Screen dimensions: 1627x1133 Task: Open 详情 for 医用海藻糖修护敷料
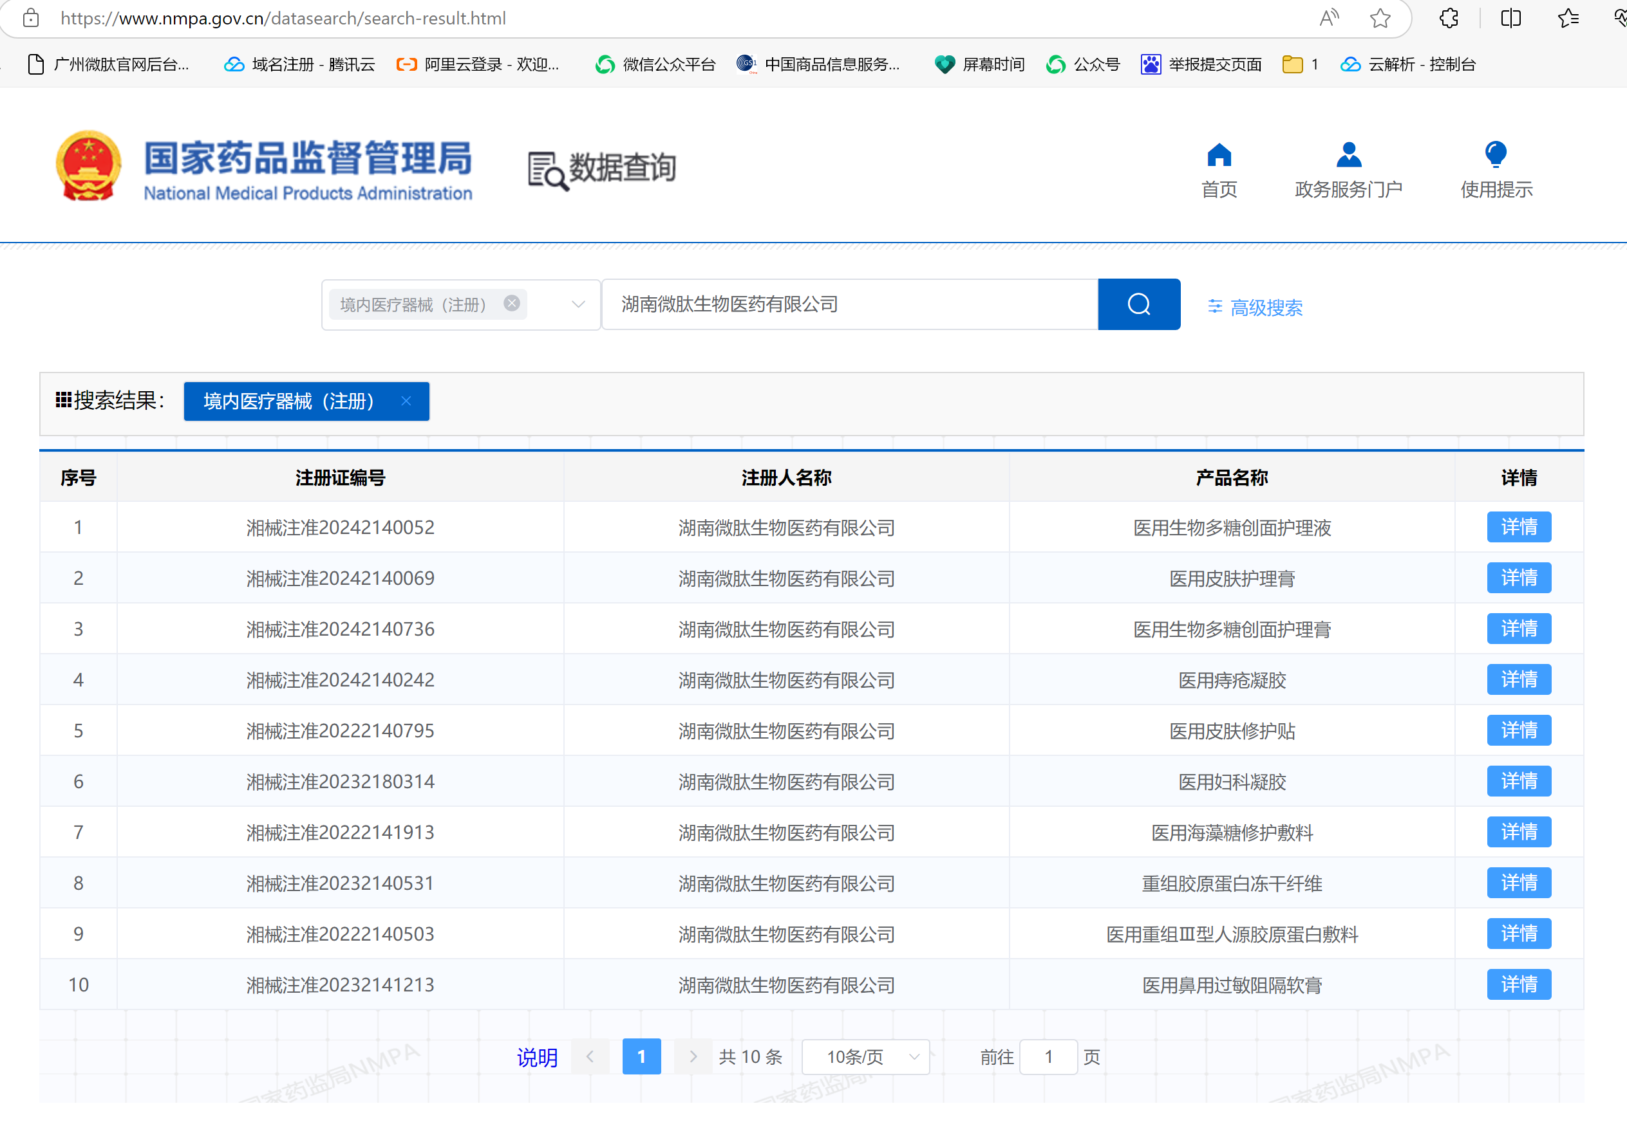tap(1519, 832)
